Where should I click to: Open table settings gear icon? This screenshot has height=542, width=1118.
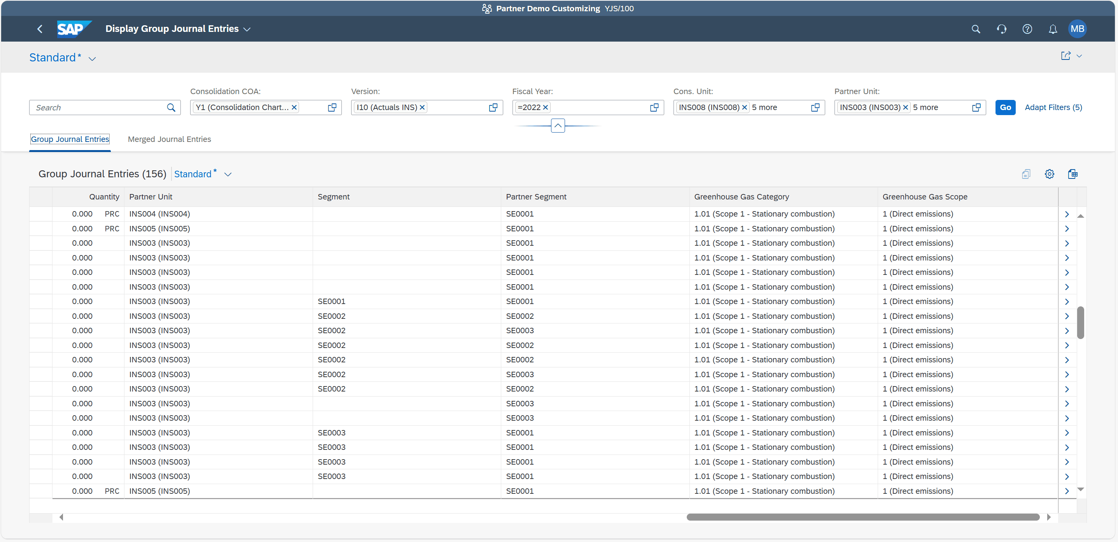(1049, 174)
